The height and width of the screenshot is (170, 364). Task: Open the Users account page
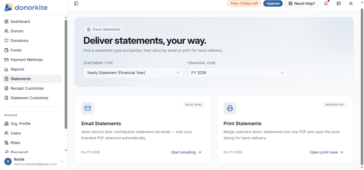[32, 133]
